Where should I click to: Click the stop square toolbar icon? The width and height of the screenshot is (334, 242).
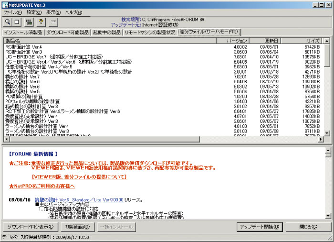(x=17, y=22)
